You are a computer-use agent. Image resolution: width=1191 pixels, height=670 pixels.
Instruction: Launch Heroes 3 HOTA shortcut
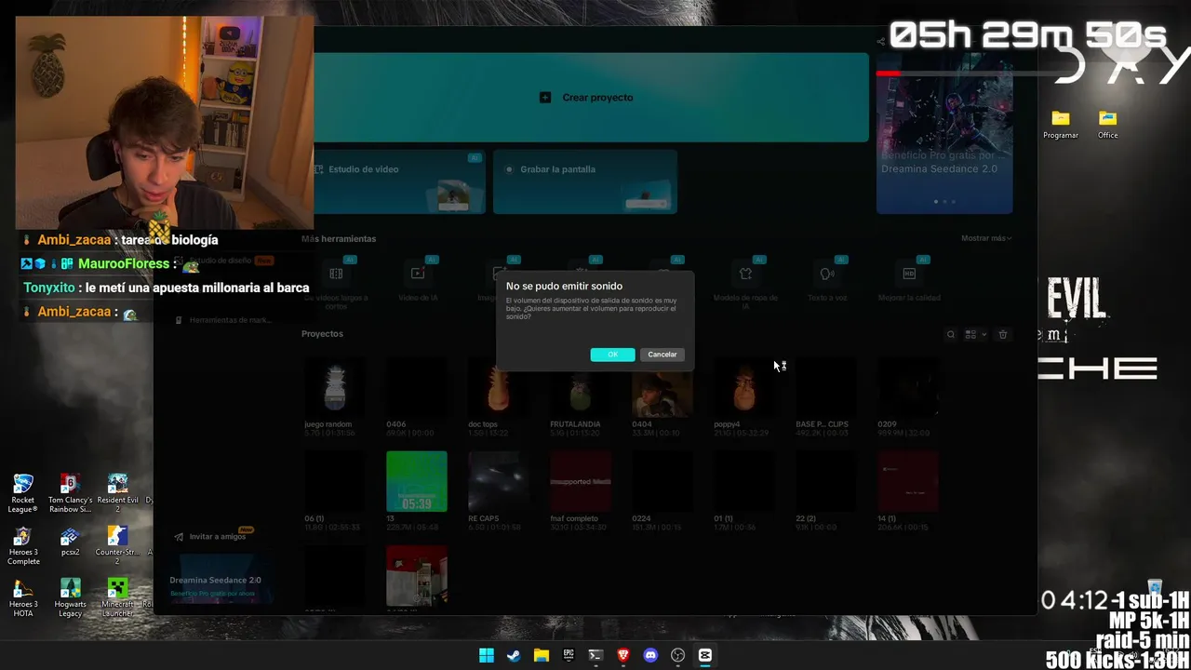(23, 598)
